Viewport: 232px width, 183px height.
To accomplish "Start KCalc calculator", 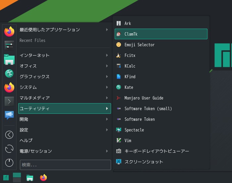I will point(161,66).
